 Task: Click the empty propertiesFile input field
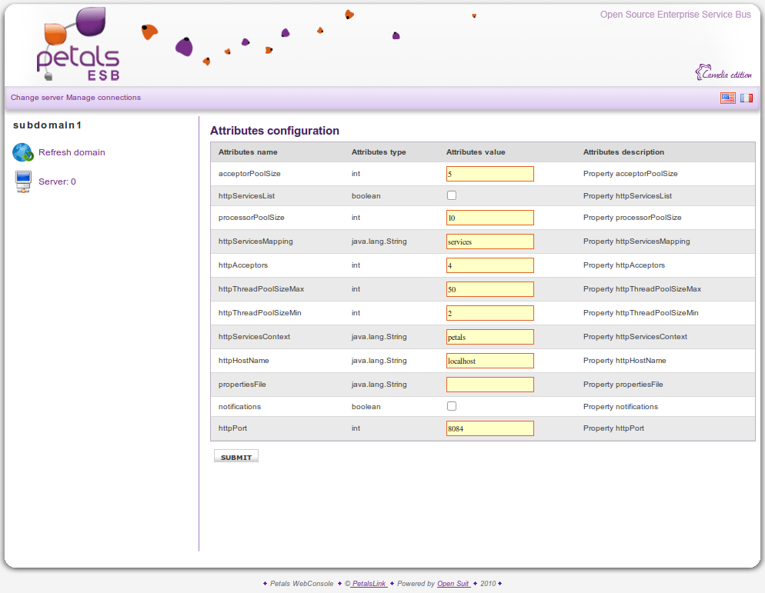[489, 385]
